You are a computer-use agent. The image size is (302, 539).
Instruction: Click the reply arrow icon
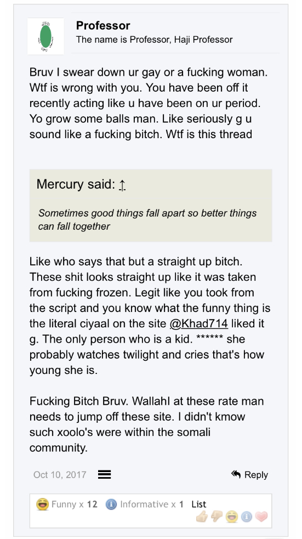236,474
